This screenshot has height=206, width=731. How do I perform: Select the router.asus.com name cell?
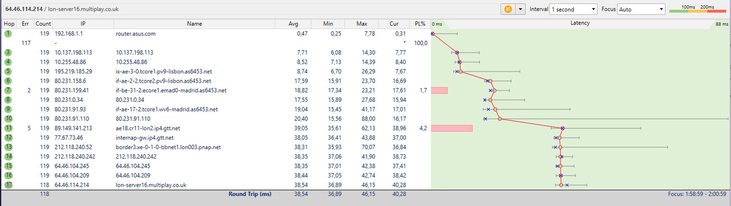tap(135, 34)
